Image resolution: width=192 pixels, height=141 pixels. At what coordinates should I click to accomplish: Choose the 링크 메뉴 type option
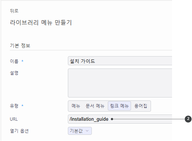coord(119,106)
